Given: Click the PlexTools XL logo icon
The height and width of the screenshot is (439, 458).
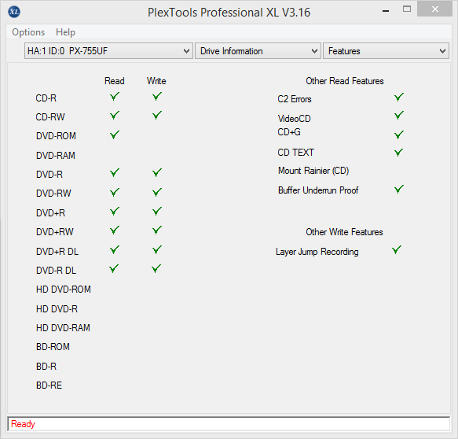Looking at the screenshot, I should click(14, 12).
